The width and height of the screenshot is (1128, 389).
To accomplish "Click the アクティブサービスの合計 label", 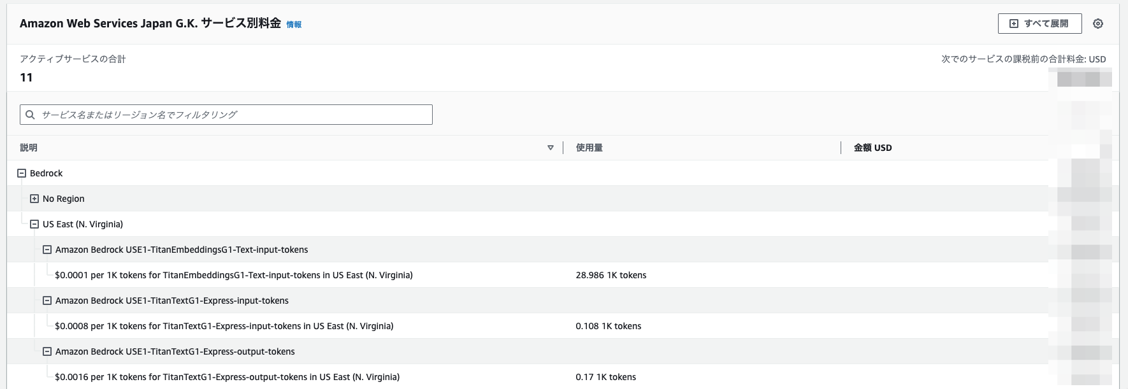I will [73, 59].
